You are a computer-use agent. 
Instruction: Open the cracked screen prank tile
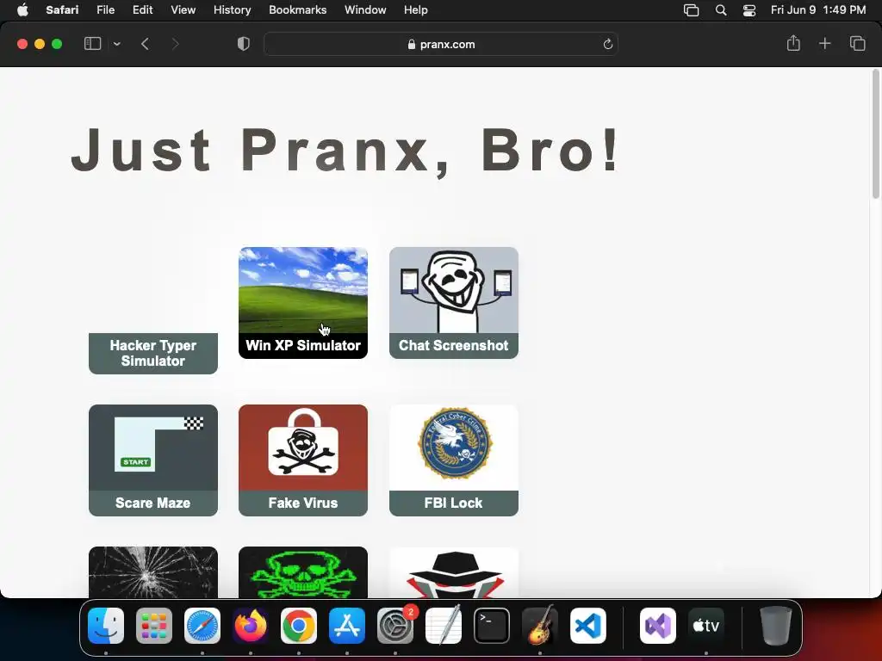153,572
